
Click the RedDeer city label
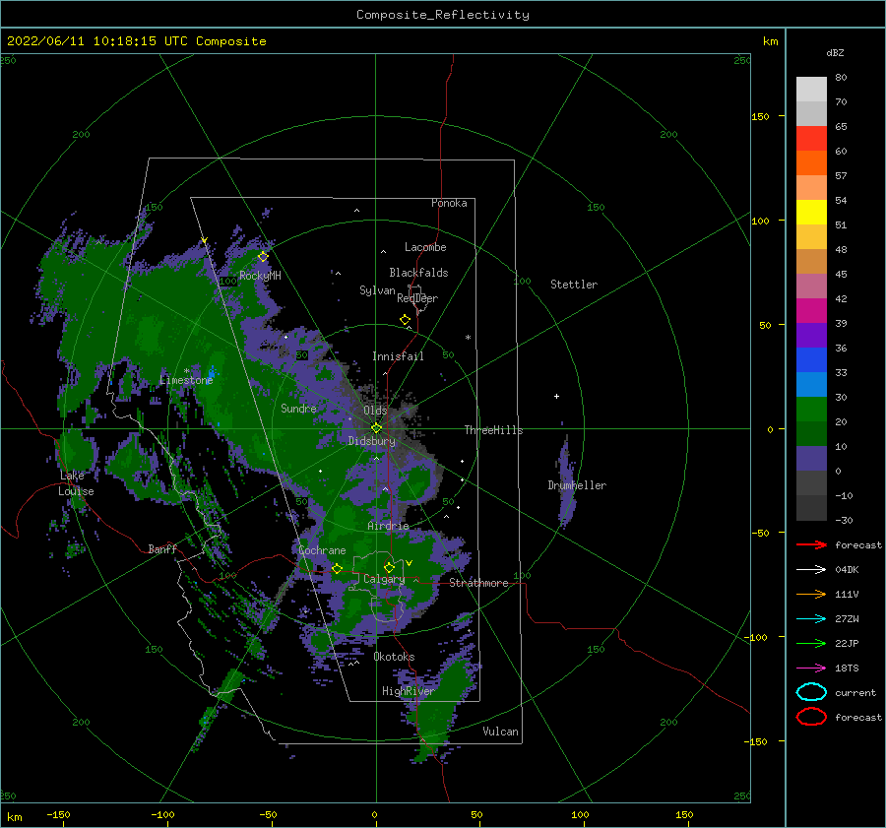417,298
